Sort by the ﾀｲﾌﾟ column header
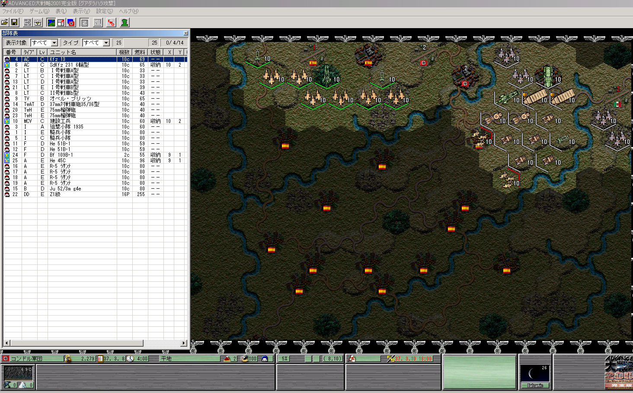This screenshot has width=633, height=393. point(29,52)
